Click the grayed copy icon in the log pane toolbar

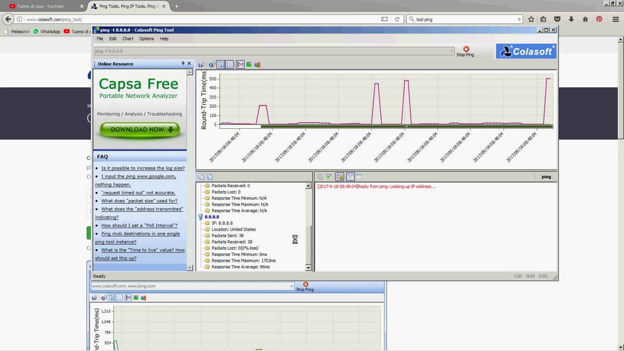point(320,177)
